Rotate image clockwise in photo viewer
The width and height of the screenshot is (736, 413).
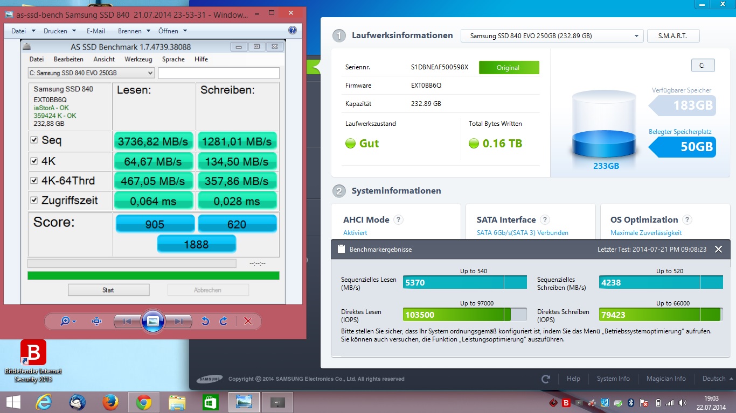223,321
